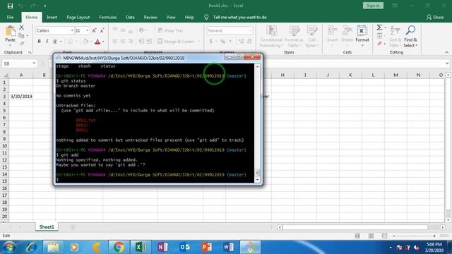The width and height of the screenshot is (452, 254).
Task: Switch to the View tab
Action: [x=171, y=17]
